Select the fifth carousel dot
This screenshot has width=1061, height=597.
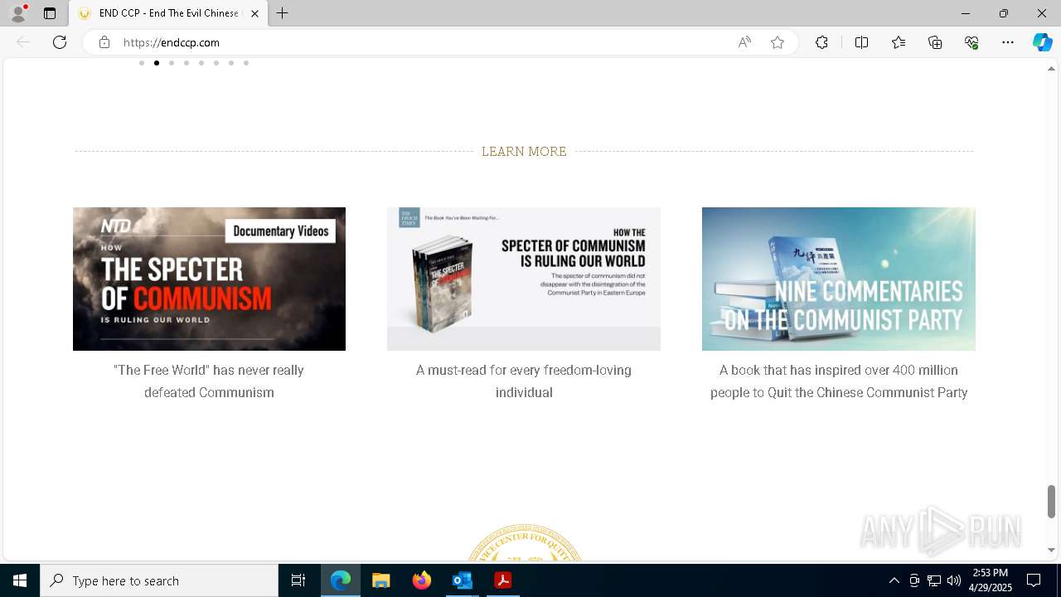click(x=201, y=63)
